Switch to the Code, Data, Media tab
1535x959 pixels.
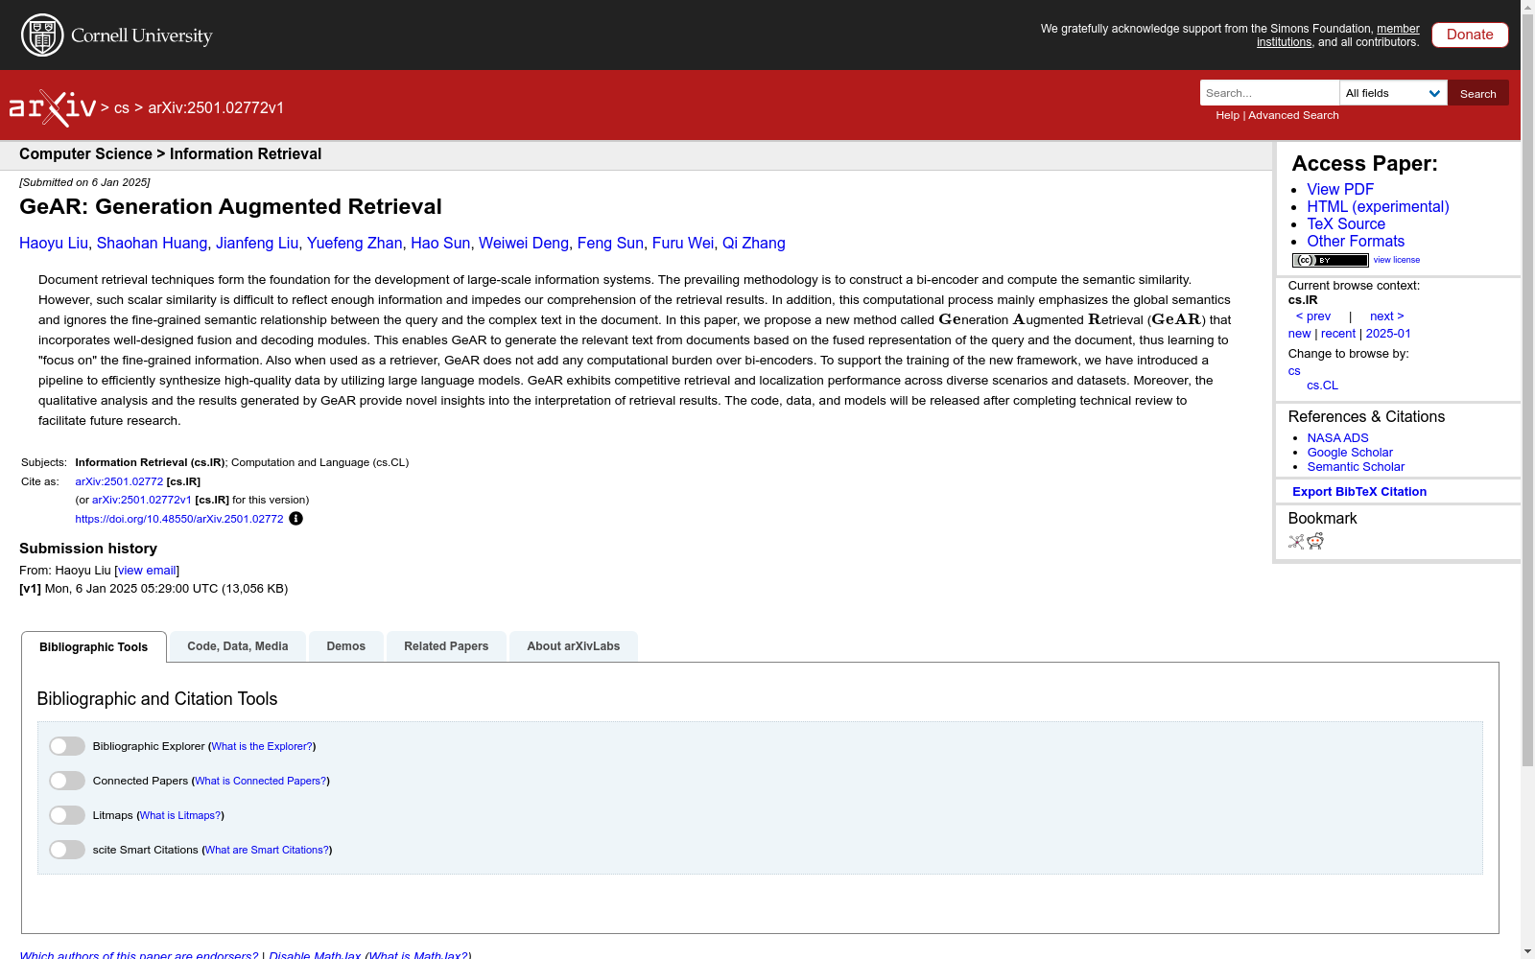(238, 646)
